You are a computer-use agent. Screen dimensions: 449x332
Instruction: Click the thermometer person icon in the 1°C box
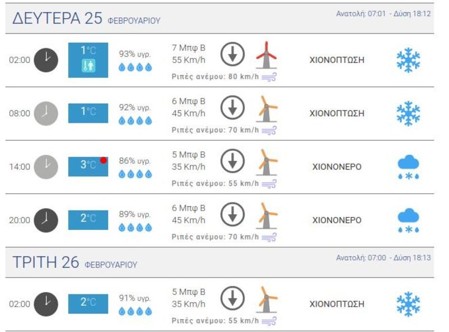[88, 66]
